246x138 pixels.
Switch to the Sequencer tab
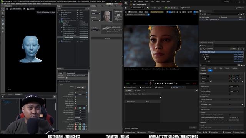[x=160, y=87]
